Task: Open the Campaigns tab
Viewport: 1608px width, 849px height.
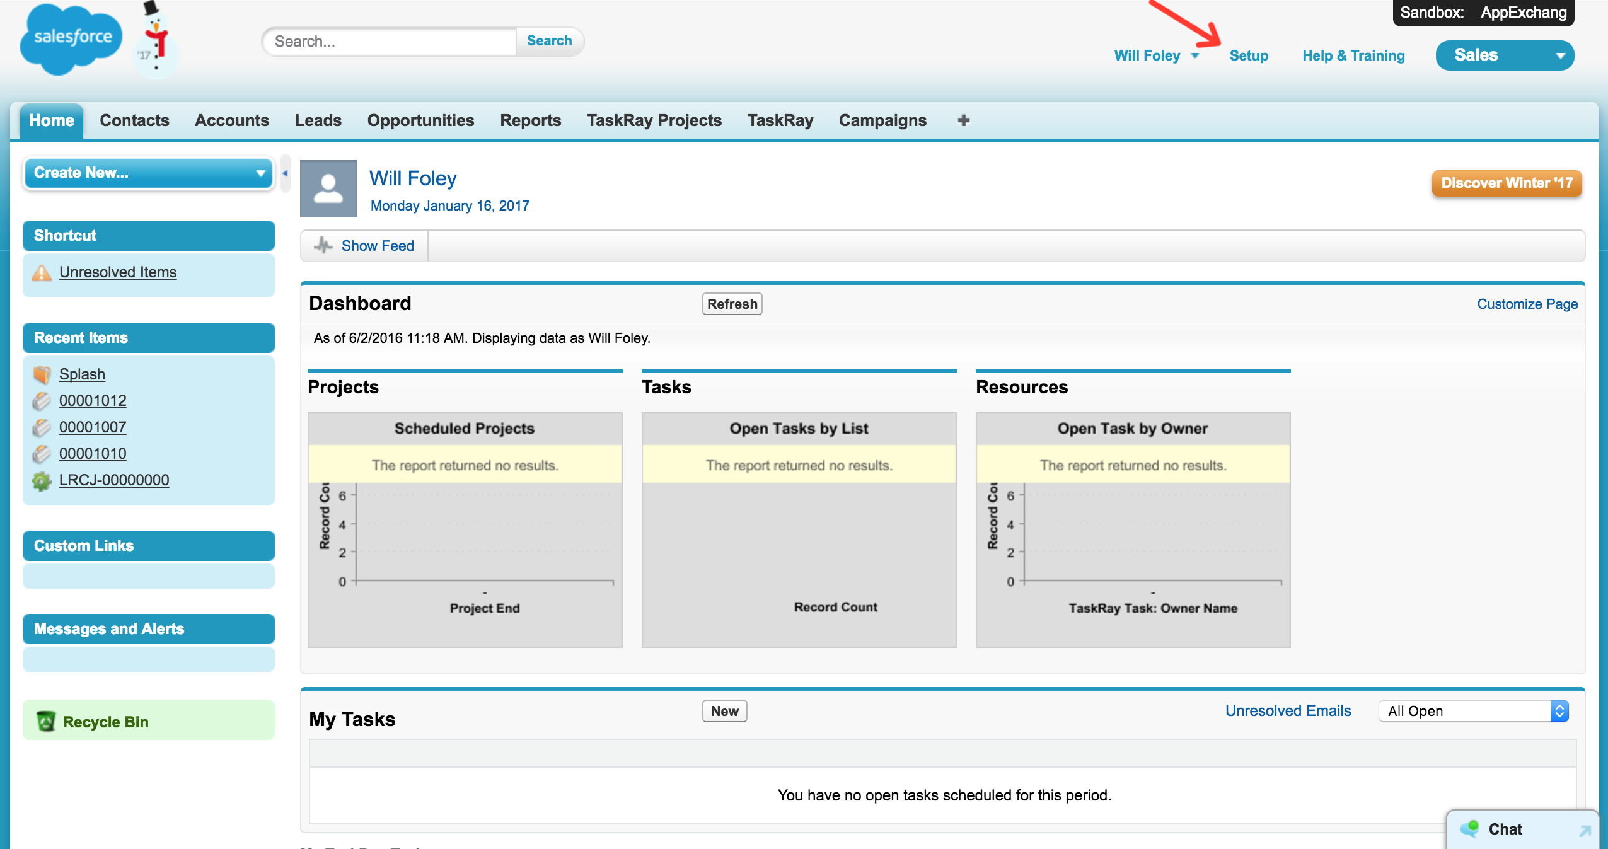Action: pyautogui.click(x=882, y=120)
